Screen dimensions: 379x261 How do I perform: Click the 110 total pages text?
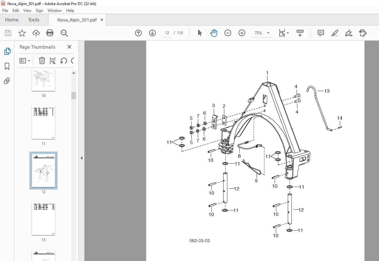[x=180, y=33]
